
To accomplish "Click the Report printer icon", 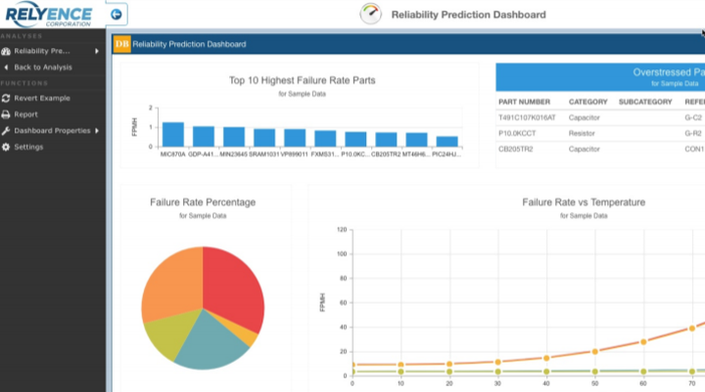I will click(7, 114).
